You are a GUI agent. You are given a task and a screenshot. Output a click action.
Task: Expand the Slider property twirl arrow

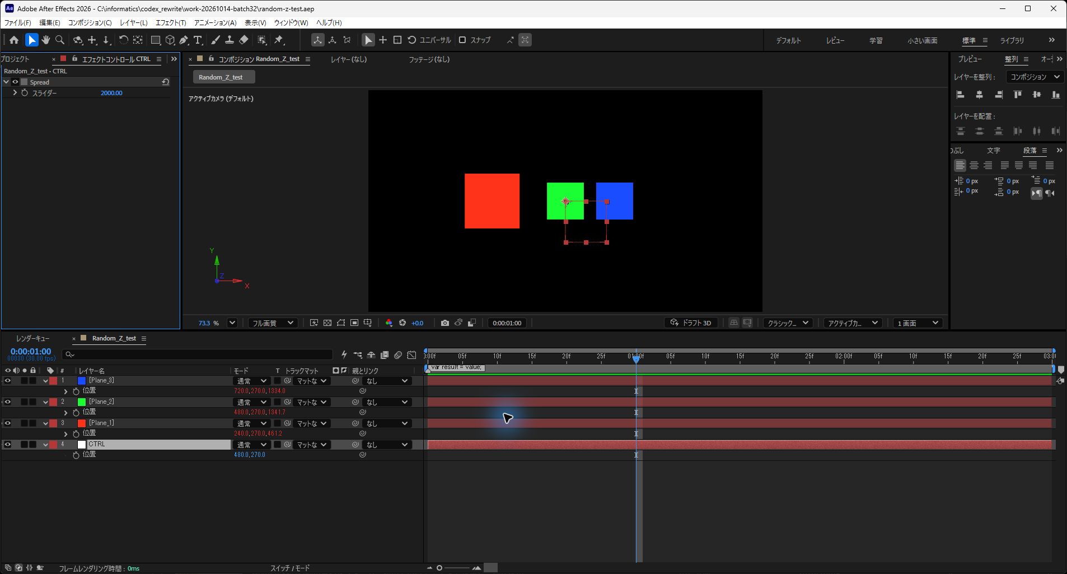point(15,93)
